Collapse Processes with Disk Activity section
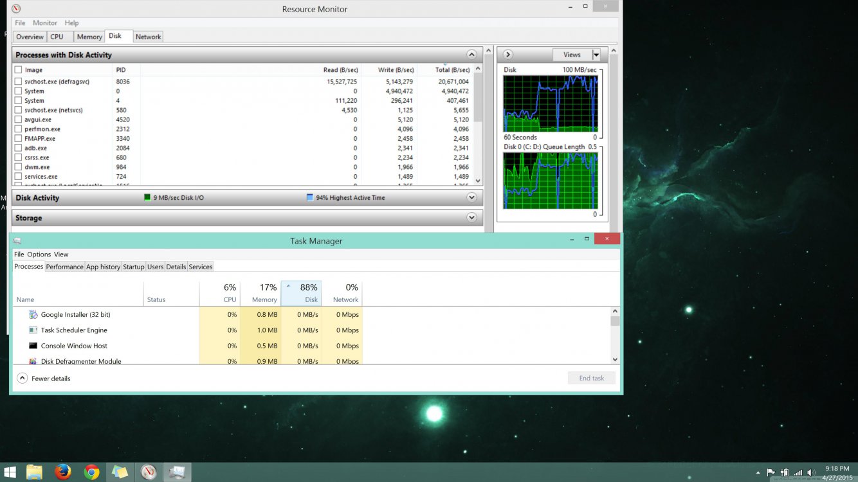858x482 pixels. click(x=471, y=55)
